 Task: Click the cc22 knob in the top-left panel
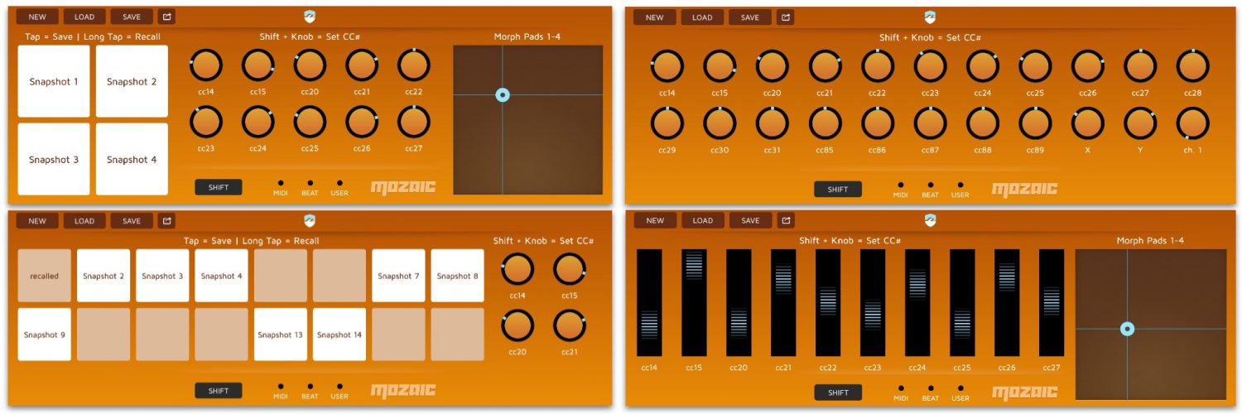(x=414, y=65)
